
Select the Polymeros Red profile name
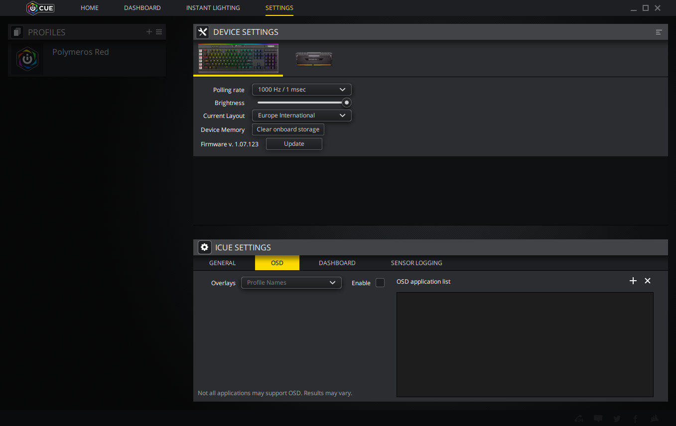coord(81,52)
